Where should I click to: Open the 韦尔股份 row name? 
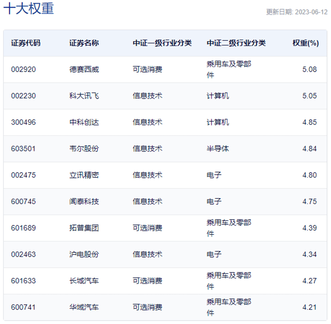tap(84, 148)
